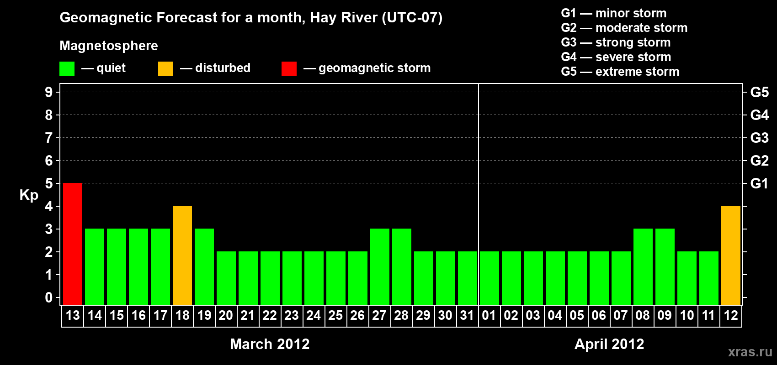Click the date label 31
Viewport: 777px width, 365px height.
pos(467,315)
